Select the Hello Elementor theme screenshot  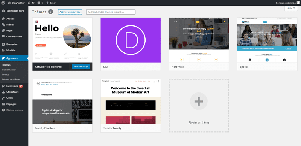coord(62,40)
